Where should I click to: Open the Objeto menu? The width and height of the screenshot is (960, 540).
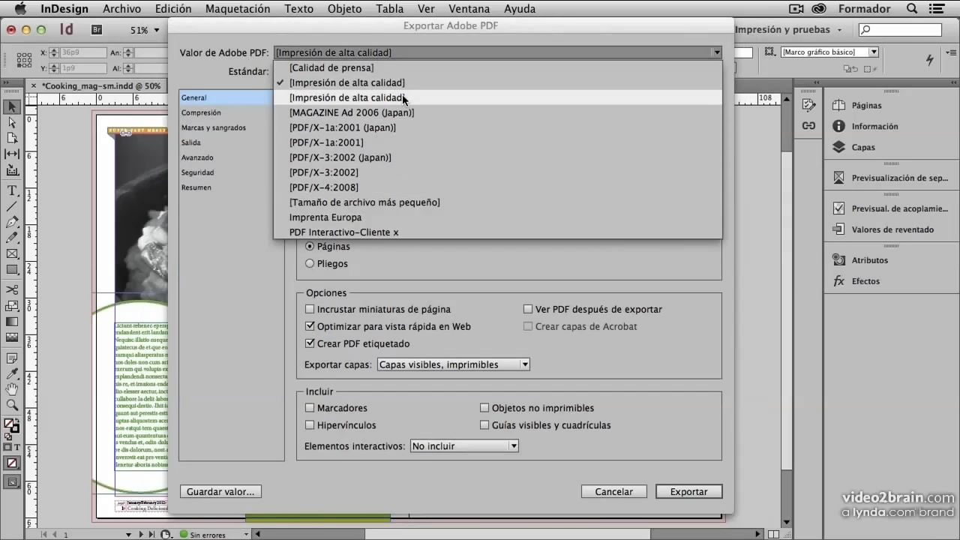344,9
